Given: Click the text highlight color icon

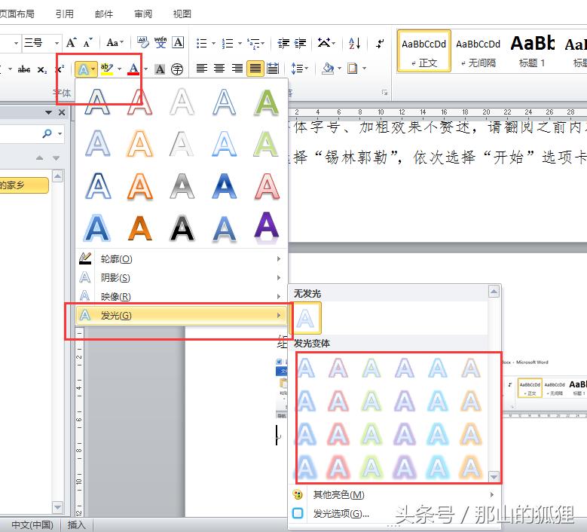Looking at the screenshot, I should [106, 69].
